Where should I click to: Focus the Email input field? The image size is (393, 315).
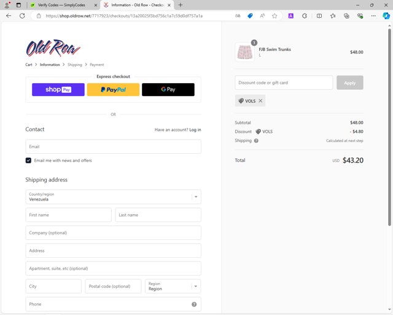[x=113, y=146]
